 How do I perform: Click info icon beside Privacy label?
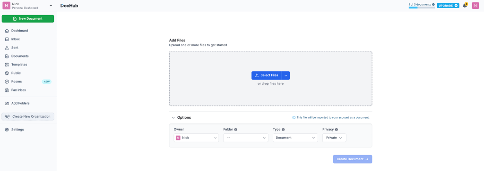[337, 130]
